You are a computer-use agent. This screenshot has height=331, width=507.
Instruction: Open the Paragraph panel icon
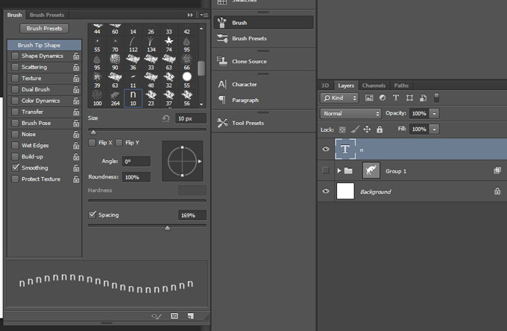click(x=222, y=100)
